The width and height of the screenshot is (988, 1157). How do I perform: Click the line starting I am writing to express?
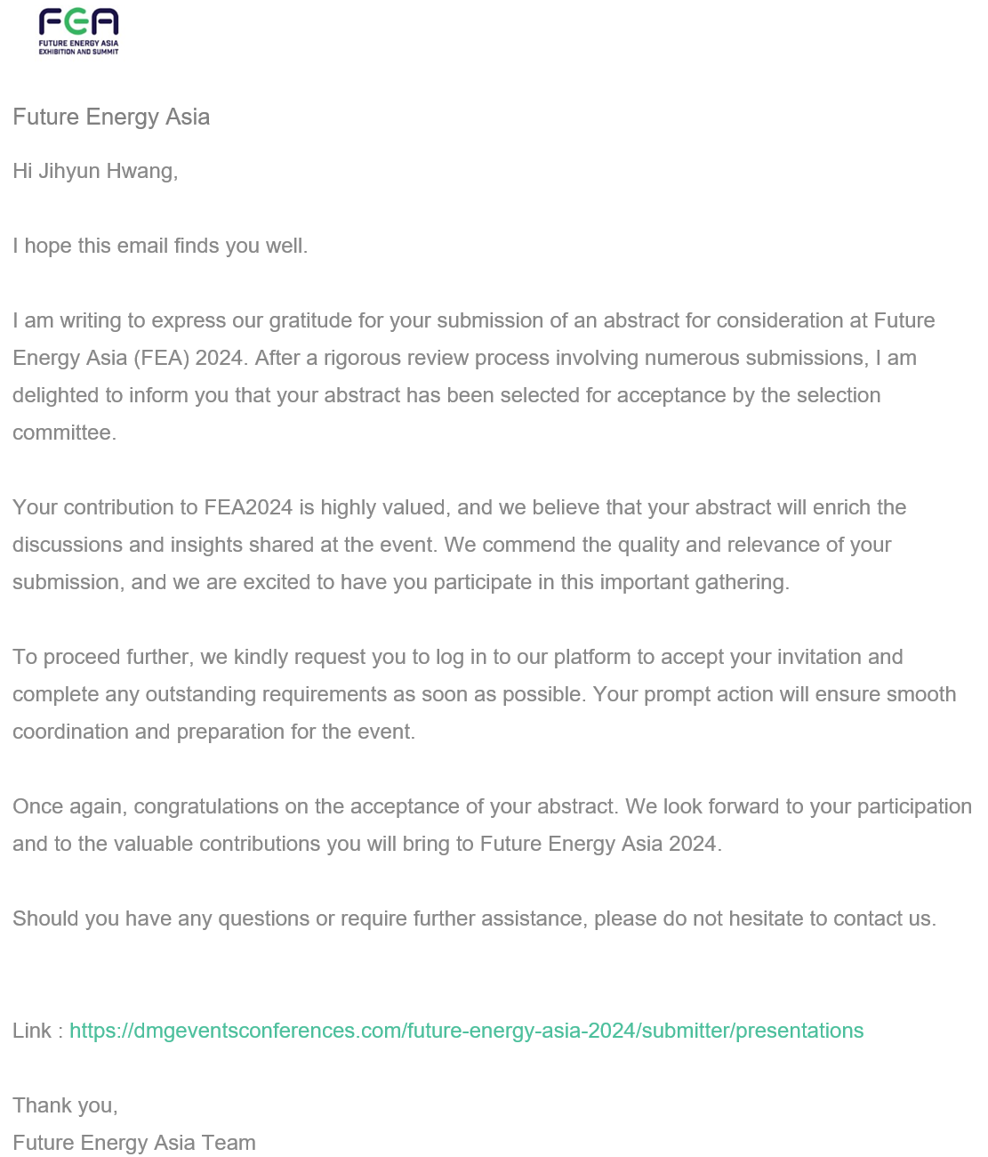pyautogui.click(x=474, y=320)
